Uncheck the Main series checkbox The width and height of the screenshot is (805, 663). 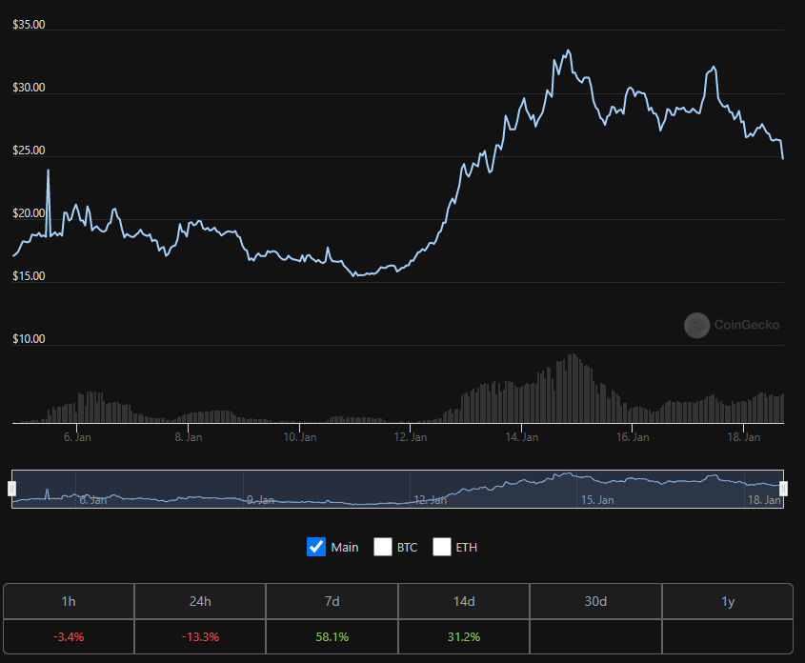click(x=316, y=547)
